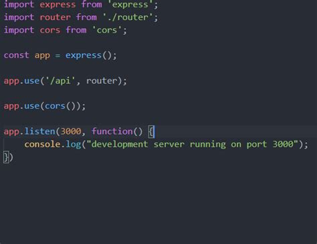Click the router argument in app.use
317x244 pixels.
[102, 81]
